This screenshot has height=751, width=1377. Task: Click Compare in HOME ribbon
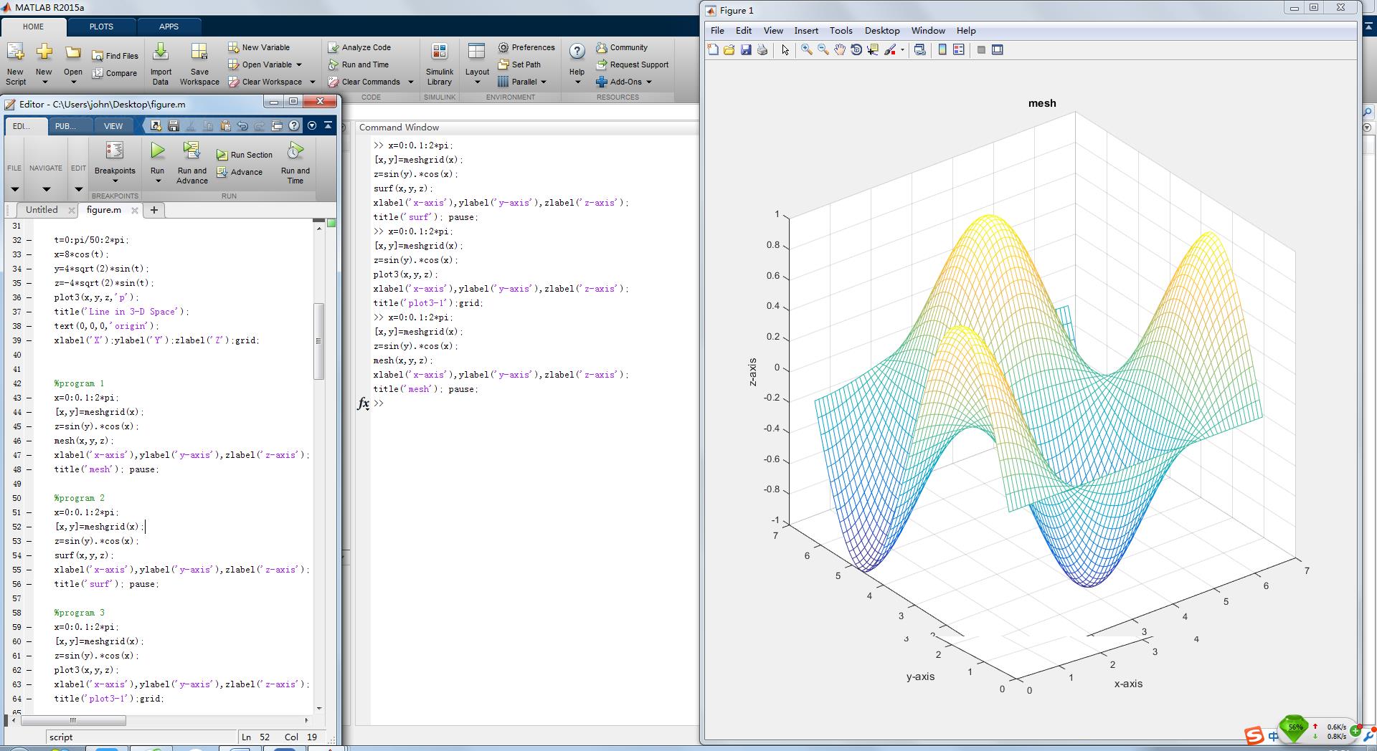114,73
